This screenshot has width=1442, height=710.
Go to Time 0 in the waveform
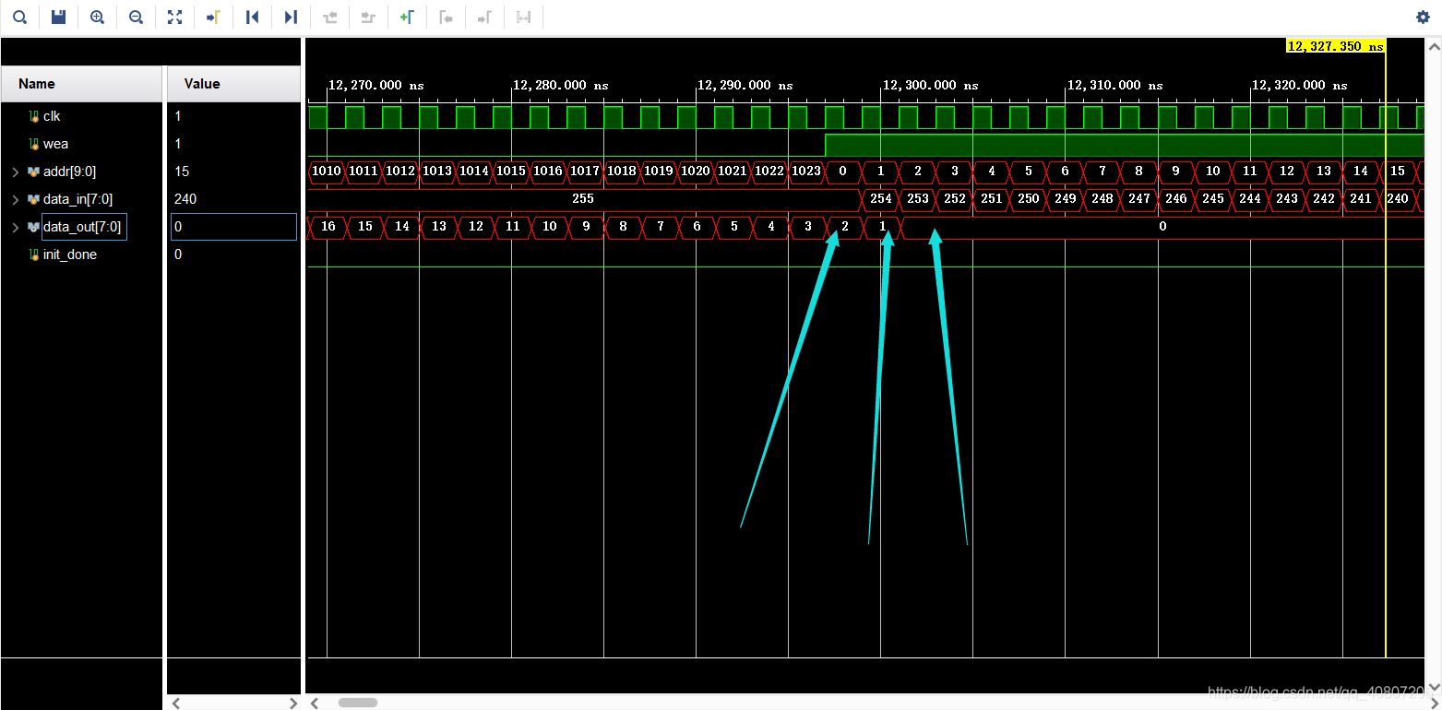254,17
